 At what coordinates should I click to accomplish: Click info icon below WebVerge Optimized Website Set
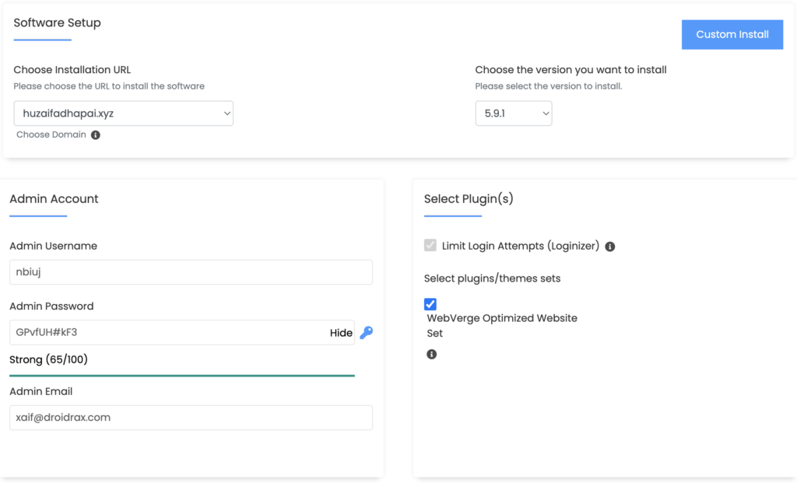coord(431,354)
